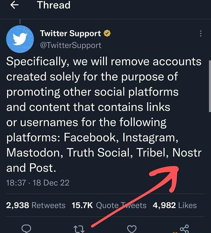View the 2,938 Retweets list

[36, 205]
